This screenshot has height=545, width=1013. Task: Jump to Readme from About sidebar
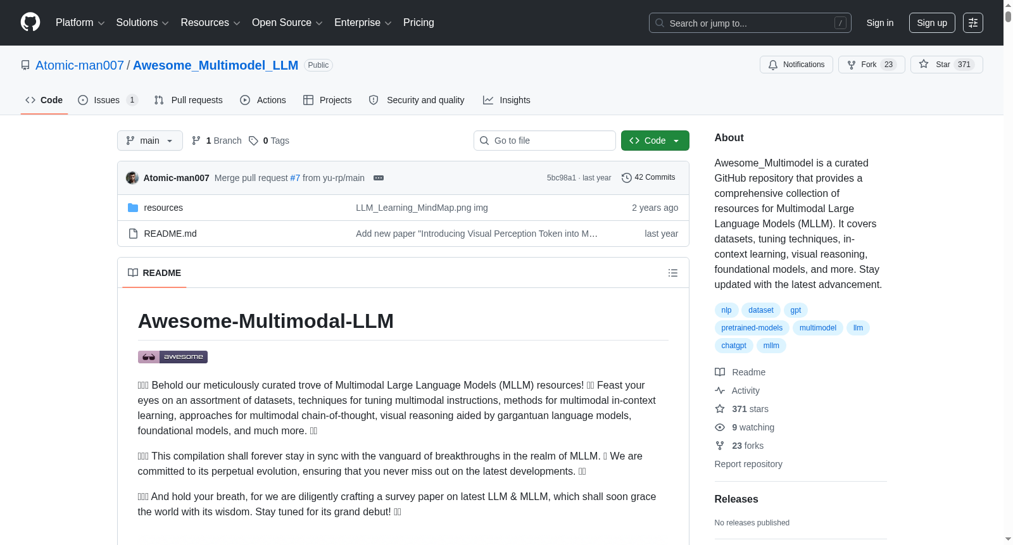[x=740, y=372]
